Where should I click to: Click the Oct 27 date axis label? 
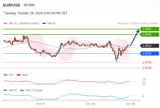pyautogui.click(x=41, y=104)
